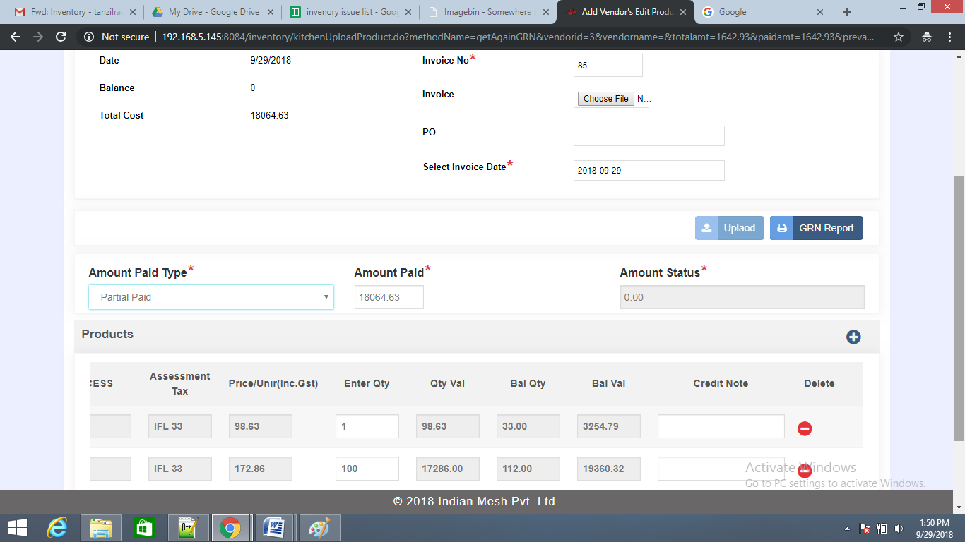Switch to the Google tab
965x542 pixels.
(x=763, y=12)
